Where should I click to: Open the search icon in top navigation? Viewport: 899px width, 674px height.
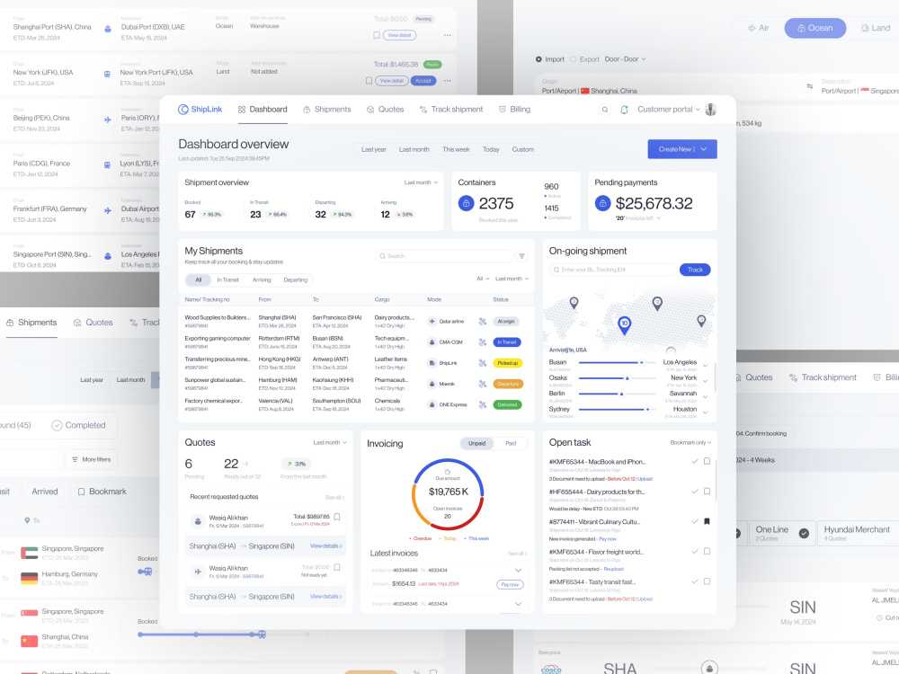[x=604, y=110]
